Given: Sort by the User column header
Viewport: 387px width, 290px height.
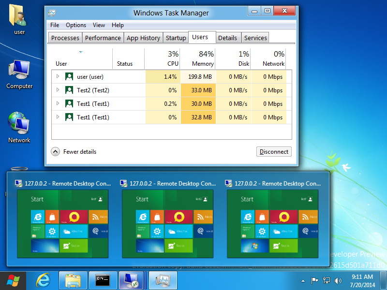Looking at the screenshot, I should [x=82, y=59].
